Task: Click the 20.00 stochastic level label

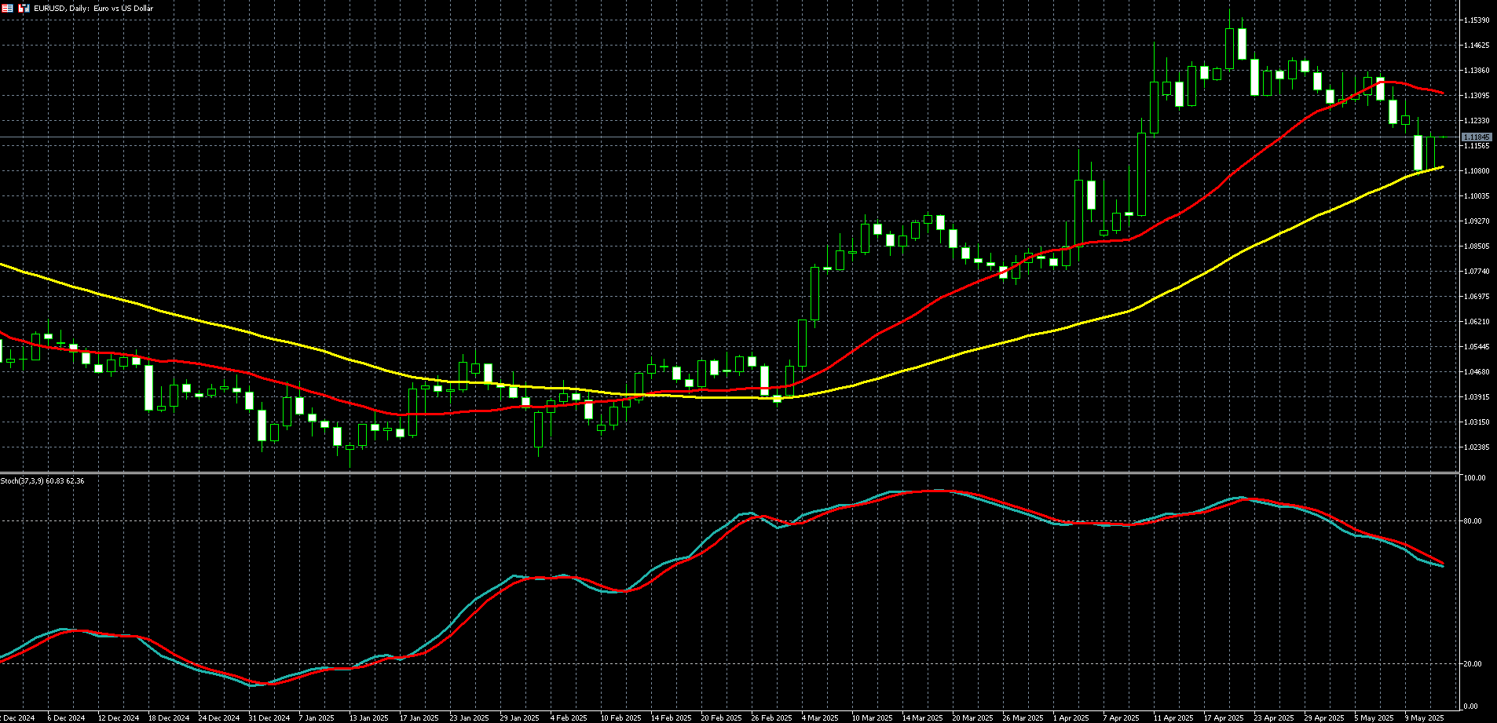Action: tap(1475, 664)
